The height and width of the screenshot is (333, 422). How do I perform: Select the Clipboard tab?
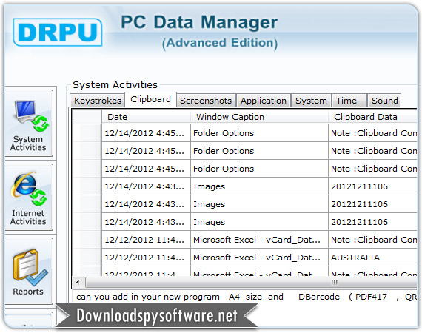tap(150, 99)
